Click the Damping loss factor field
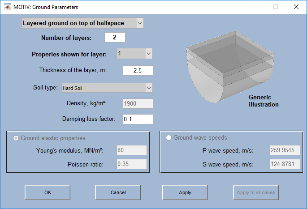The width and height of the screenshot is (307, 209). click(138, 119)
